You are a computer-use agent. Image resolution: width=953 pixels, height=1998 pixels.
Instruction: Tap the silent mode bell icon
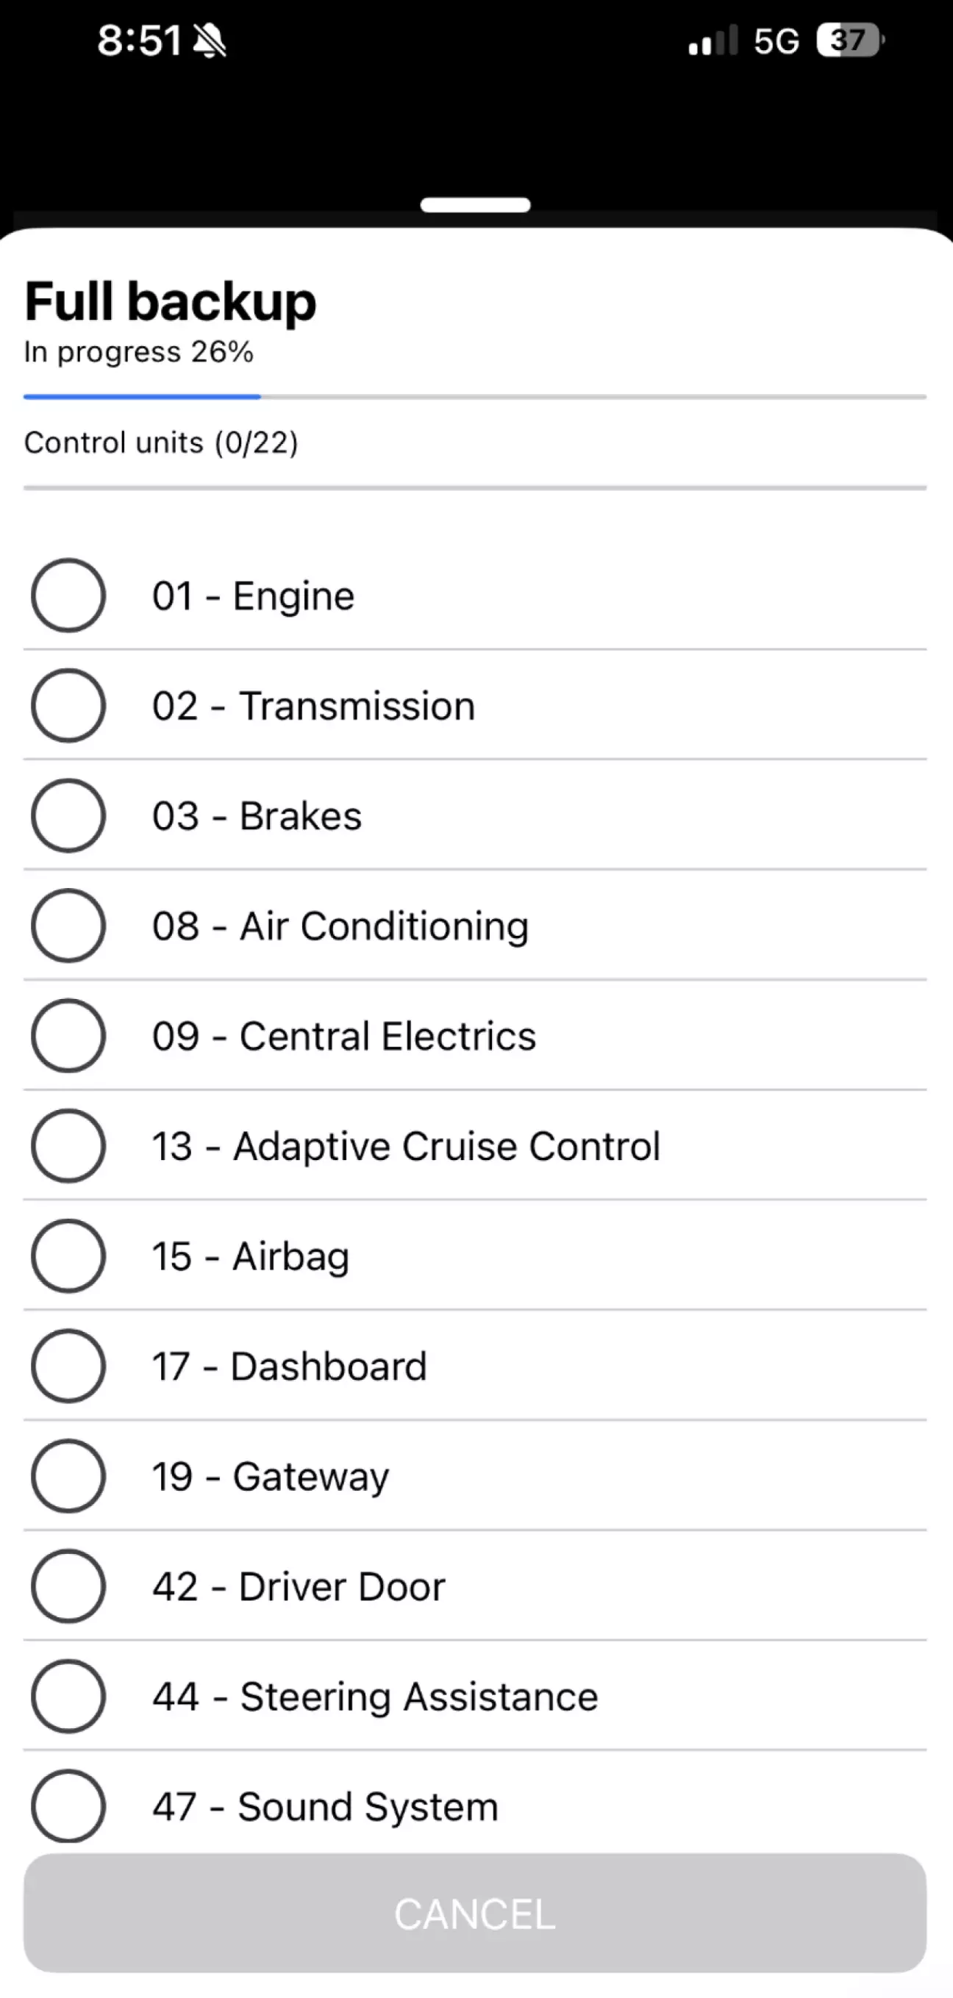click(x=210, y=41)
